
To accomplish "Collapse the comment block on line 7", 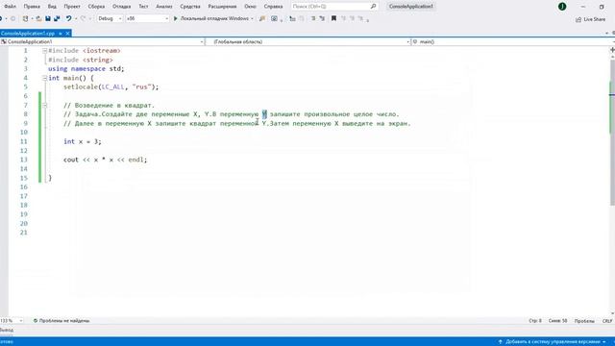I will point(45,105).
